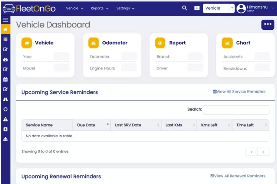Click the Accidents label in Chart card

coord(233,57)
